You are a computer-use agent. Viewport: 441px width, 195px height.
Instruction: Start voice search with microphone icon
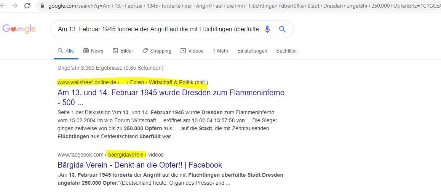[x=267, y=29]
